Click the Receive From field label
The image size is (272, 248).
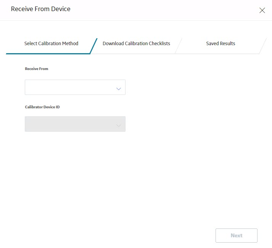point(36,69)
